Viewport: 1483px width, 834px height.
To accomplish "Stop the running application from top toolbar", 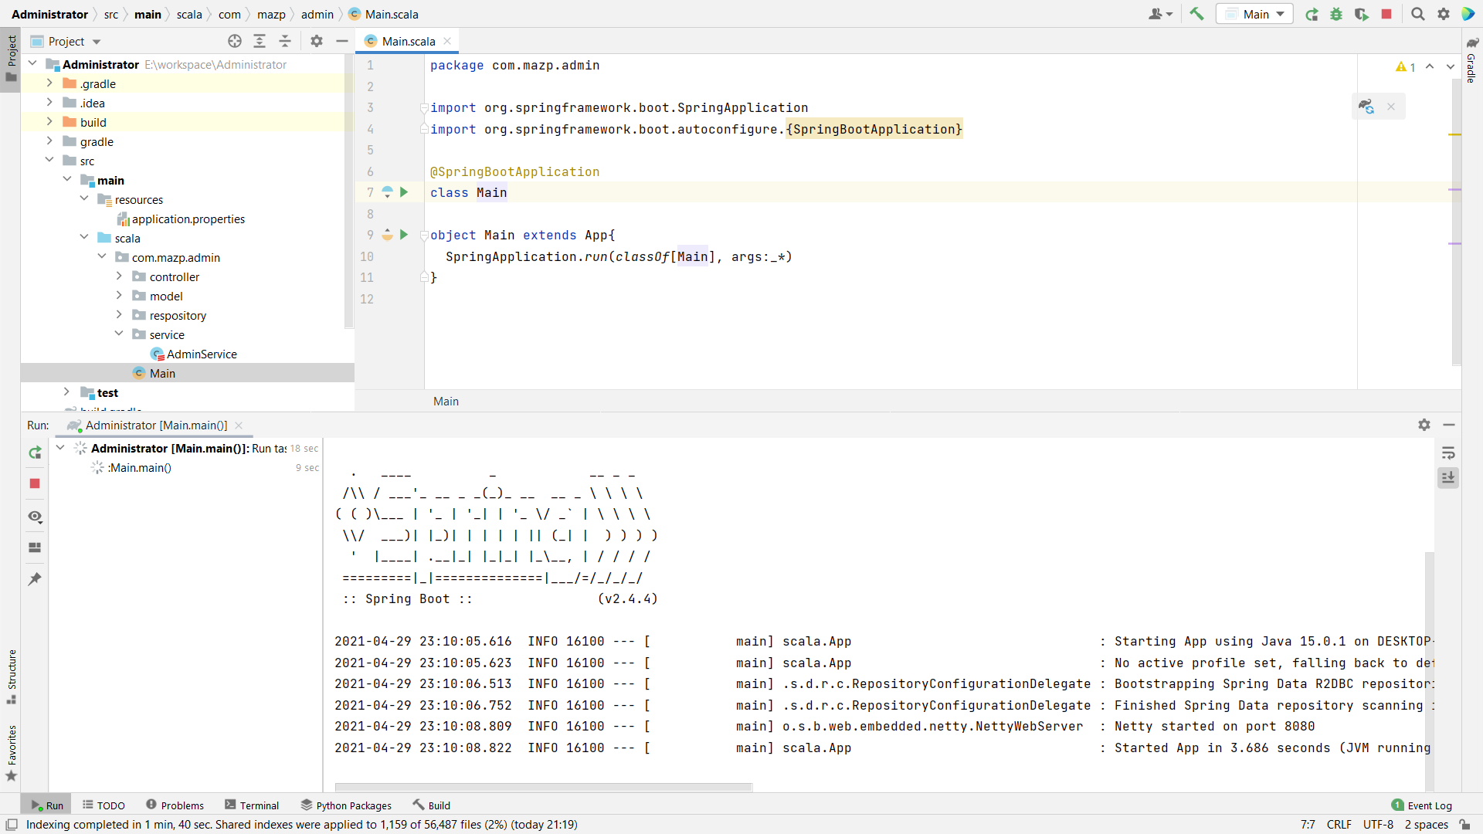I will click(x=1386, y=14).
